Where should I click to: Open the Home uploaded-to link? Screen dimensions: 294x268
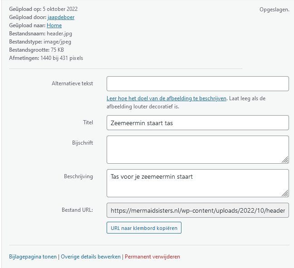tap(54, 25)
